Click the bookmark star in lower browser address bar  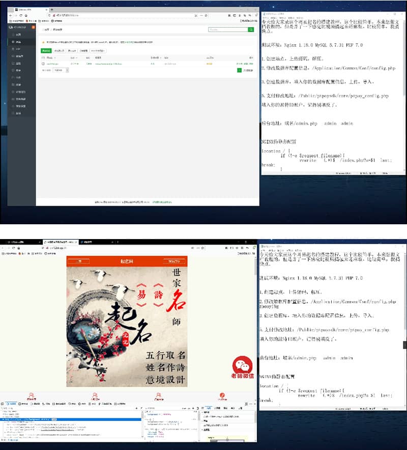coord(203,248)
